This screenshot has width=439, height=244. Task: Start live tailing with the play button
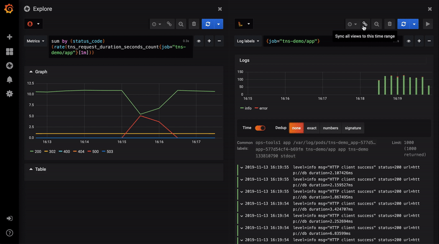click(x=428, y=24)
